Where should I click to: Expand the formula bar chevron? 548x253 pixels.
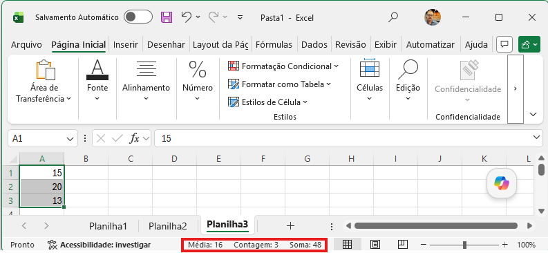[537, 138]
